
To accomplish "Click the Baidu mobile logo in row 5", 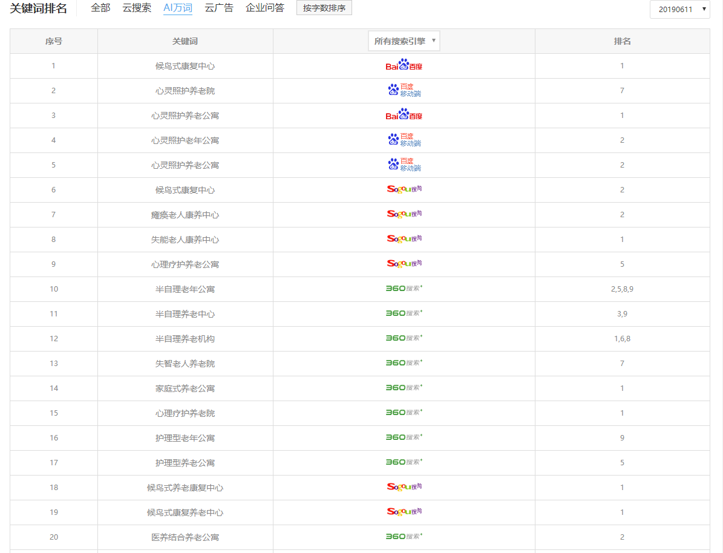I will pyautogui.click(x=404, y=165).
